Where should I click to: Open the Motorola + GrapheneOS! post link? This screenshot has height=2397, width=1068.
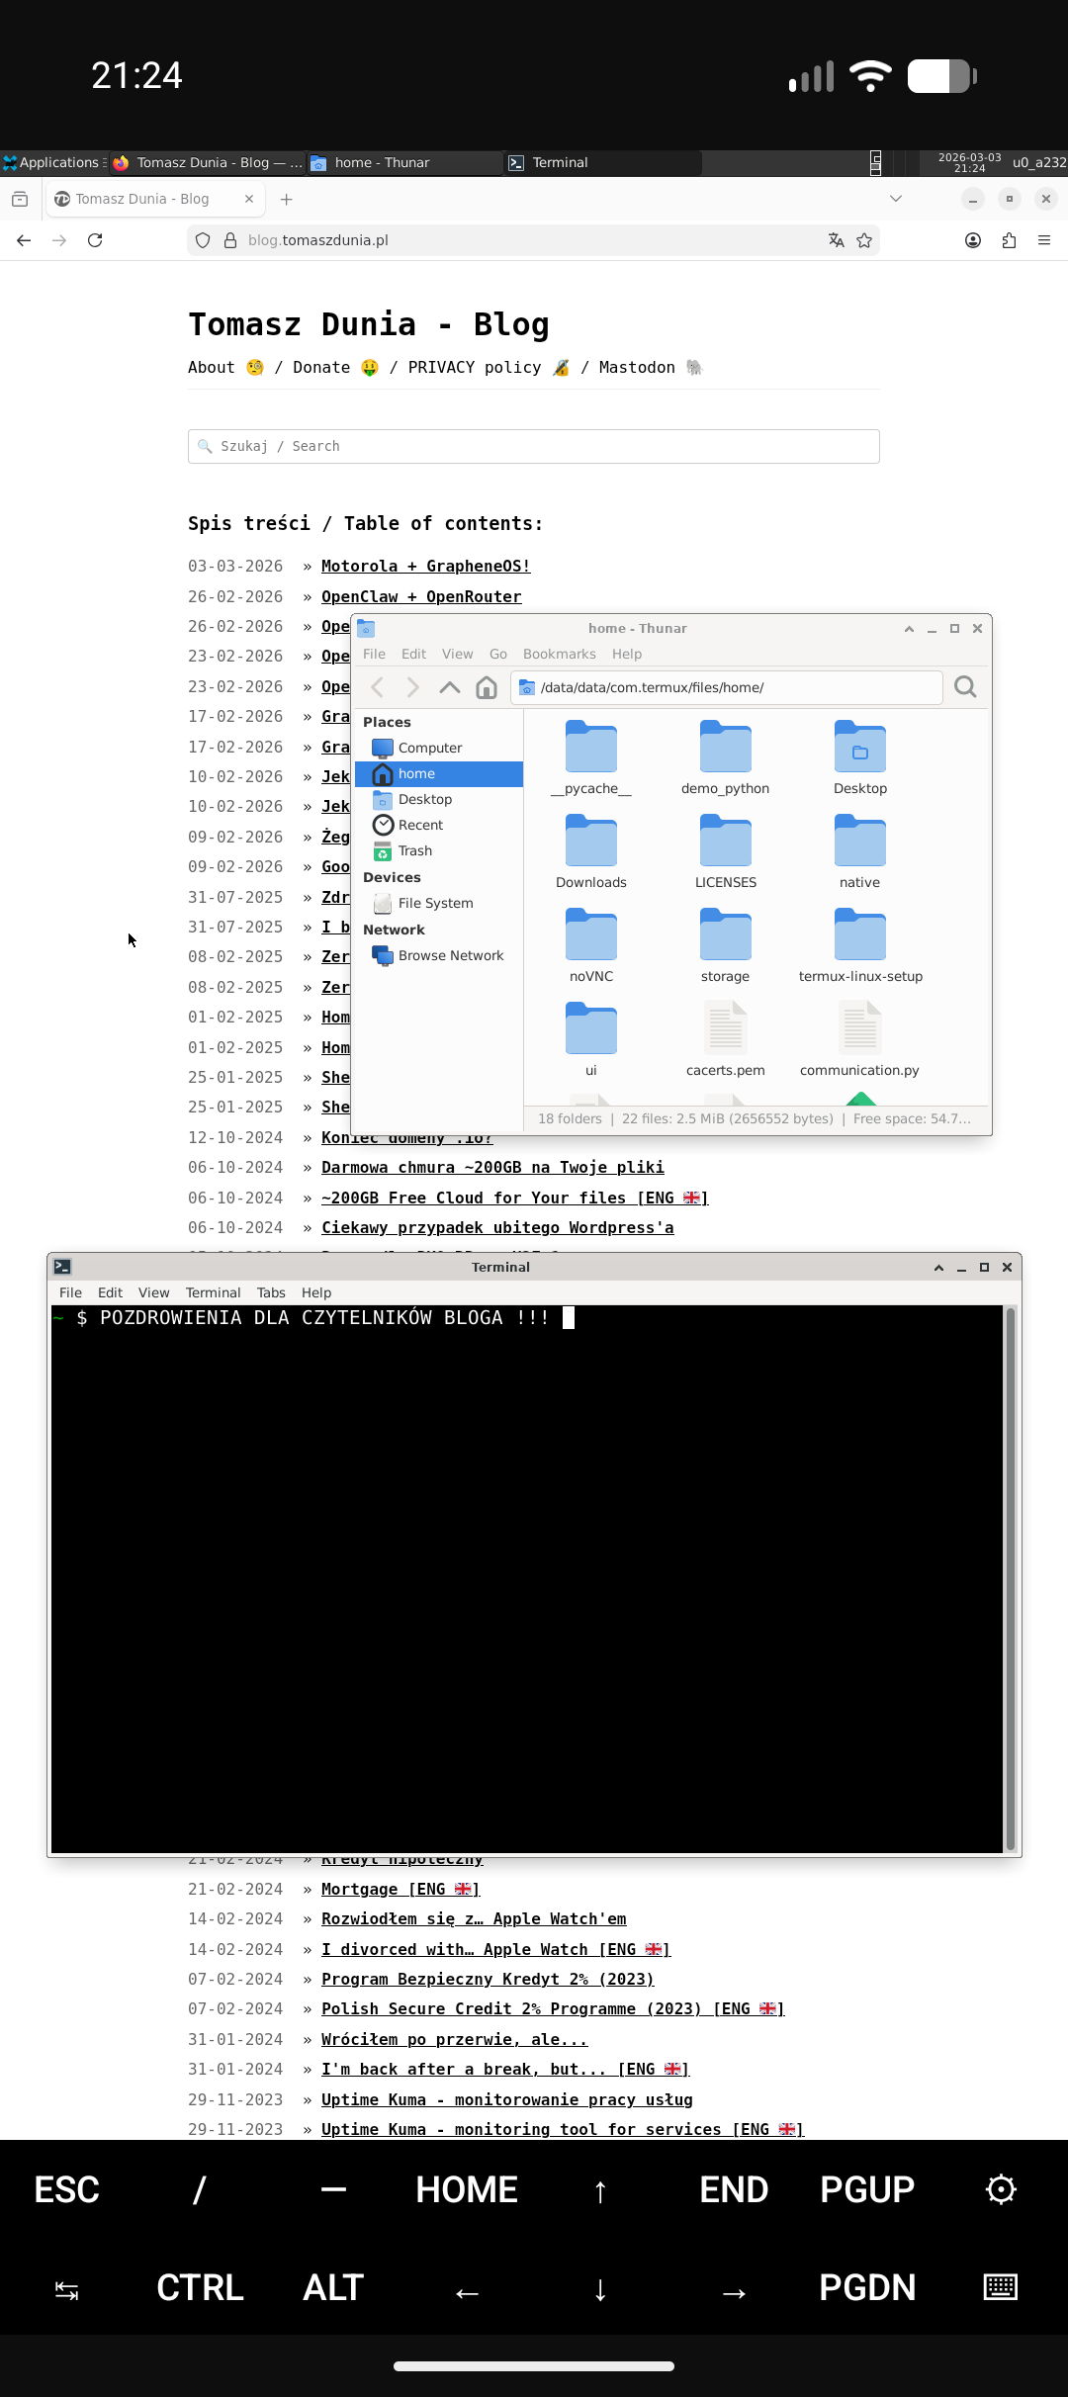(x=425, y=566)
